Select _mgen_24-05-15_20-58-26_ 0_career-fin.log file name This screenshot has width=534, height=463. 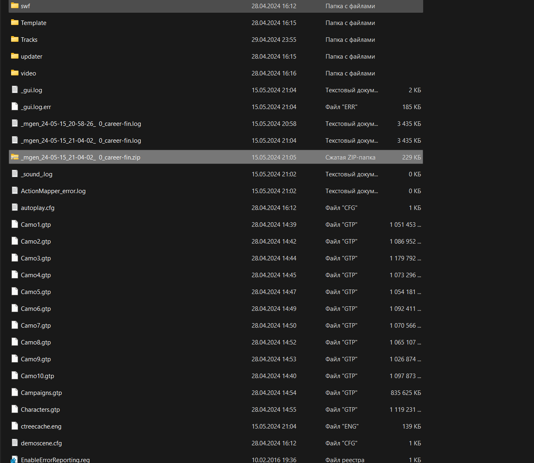81,124
